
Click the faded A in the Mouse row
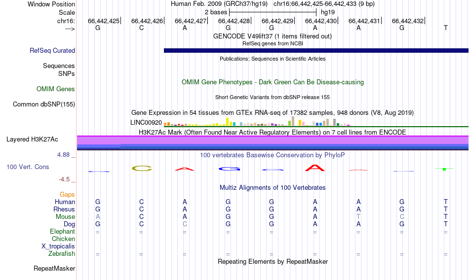point(98,216)
